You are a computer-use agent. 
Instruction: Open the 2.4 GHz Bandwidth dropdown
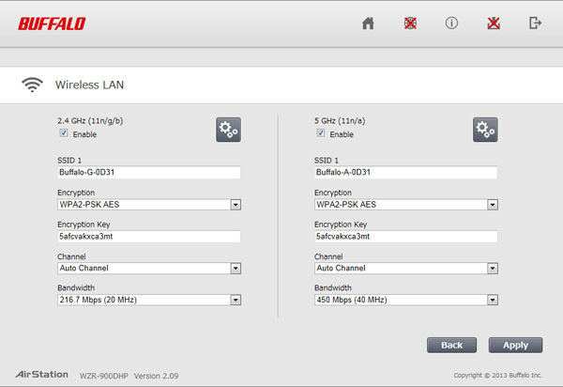(149, 300)
